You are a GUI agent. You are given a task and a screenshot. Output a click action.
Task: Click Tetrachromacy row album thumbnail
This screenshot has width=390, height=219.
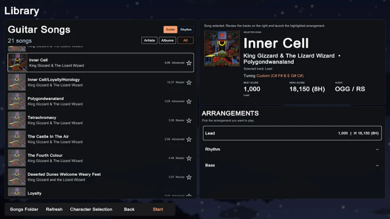click(17, 120)
